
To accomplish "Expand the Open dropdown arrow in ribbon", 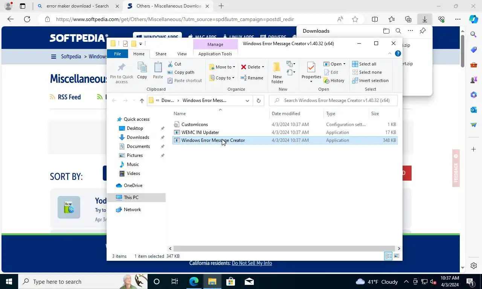I will click(344, 64).
